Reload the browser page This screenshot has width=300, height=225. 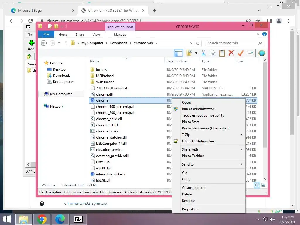[30, 21]
